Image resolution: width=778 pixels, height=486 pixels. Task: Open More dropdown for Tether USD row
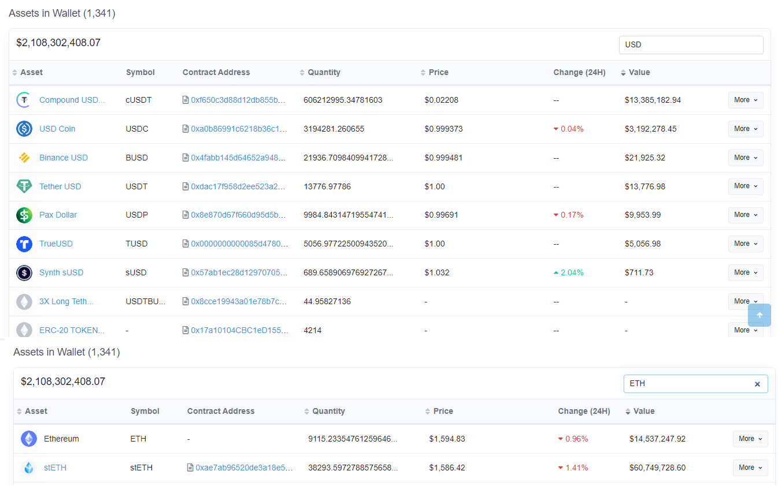(x=746, y=186)
